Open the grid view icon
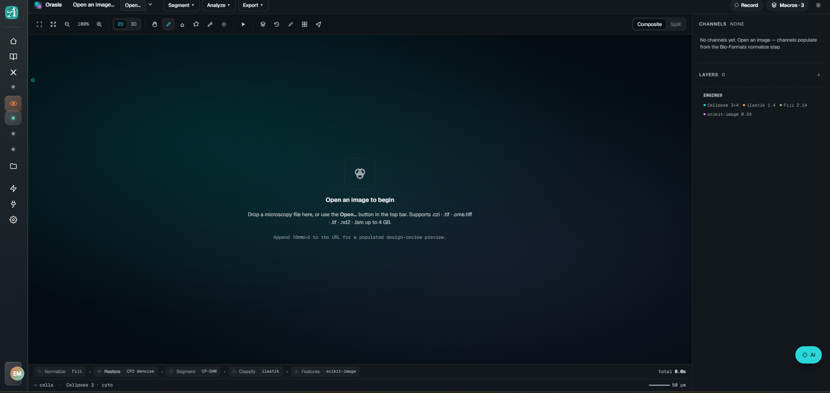The width and height of the screenshot is (830, 393). click(305, 24)
